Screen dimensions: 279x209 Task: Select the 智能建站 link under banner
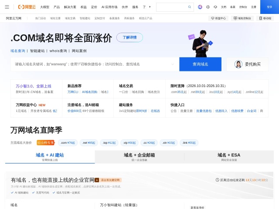coord(37,51)
